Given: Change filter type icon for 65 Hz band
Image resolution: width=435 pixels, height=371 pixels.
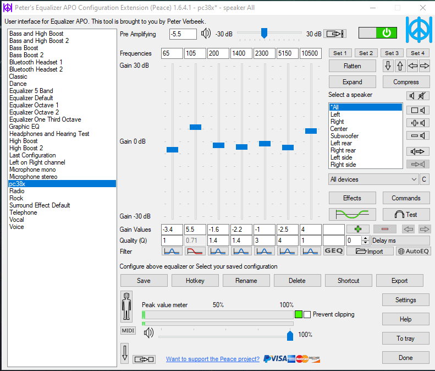Looking at the screenshot, I should [x=172, y=252].
